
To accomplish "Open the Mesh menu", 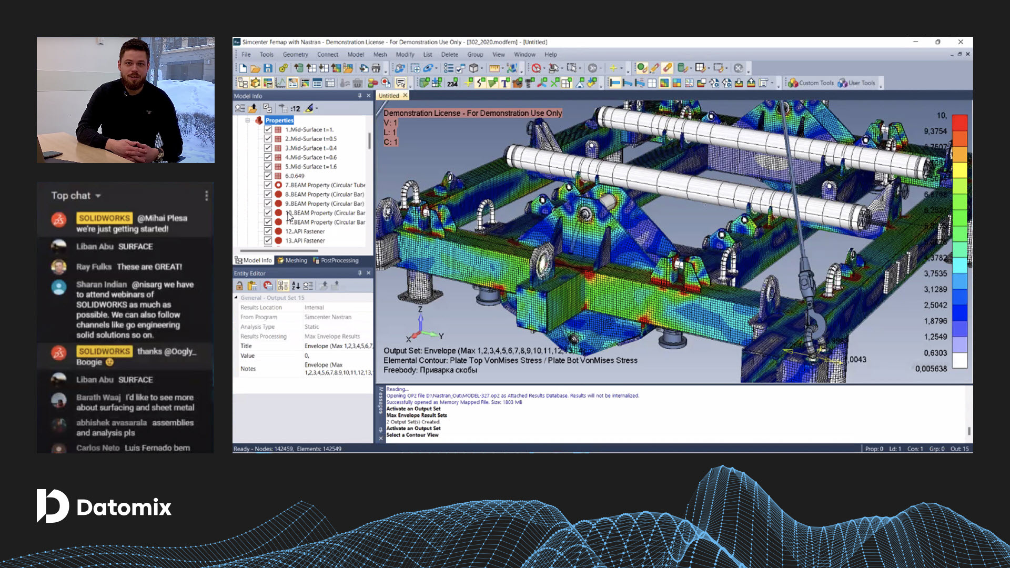I will (x=380, y=55).
